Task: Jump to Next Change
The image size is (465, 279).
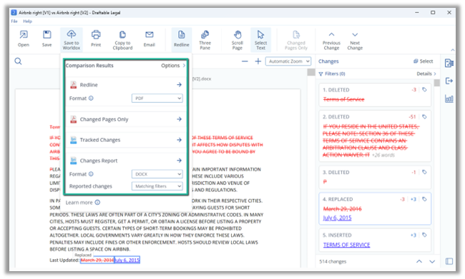Action: point(355,40)
